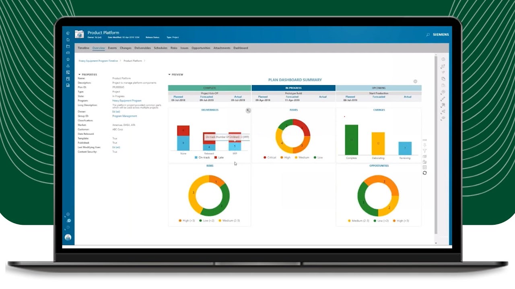The image size is (515, 289).
Task: Open the Owner Ed (ed) link
Action: [116, 112]
